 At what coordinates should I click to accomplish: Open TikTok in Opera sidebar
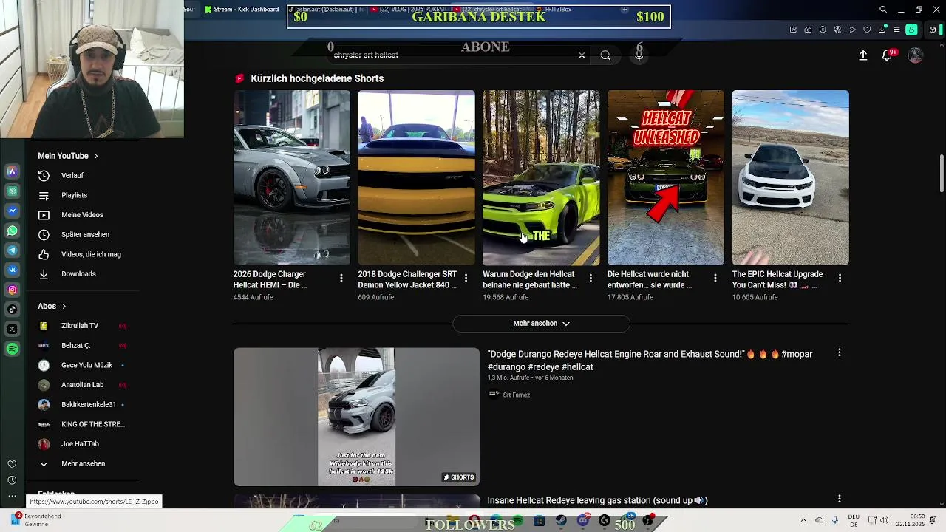pos(12,310)
